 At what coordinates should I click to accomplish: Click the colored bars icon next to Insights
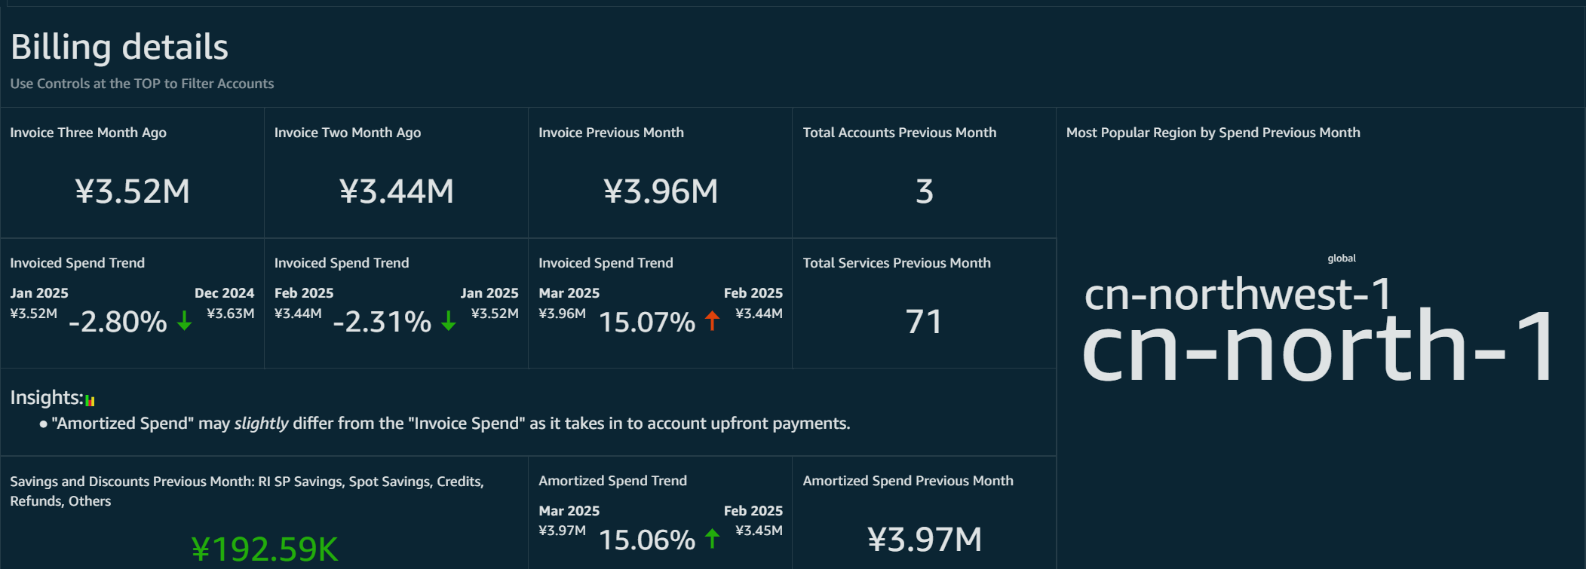(90, 400)
